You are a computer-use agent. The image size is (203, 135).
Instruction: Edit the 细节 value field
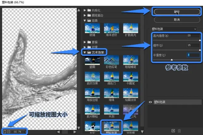pos(193,45)
